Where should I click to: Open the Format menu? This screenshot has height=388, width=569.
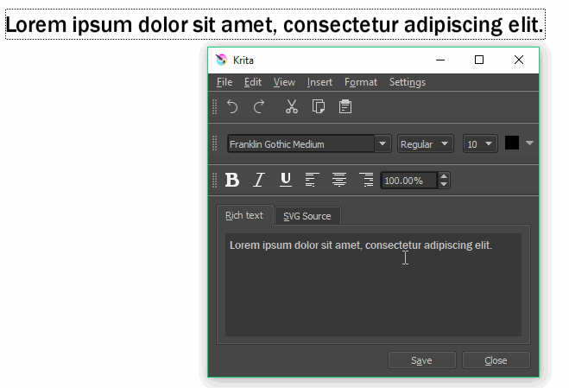(x=361, y=82)
